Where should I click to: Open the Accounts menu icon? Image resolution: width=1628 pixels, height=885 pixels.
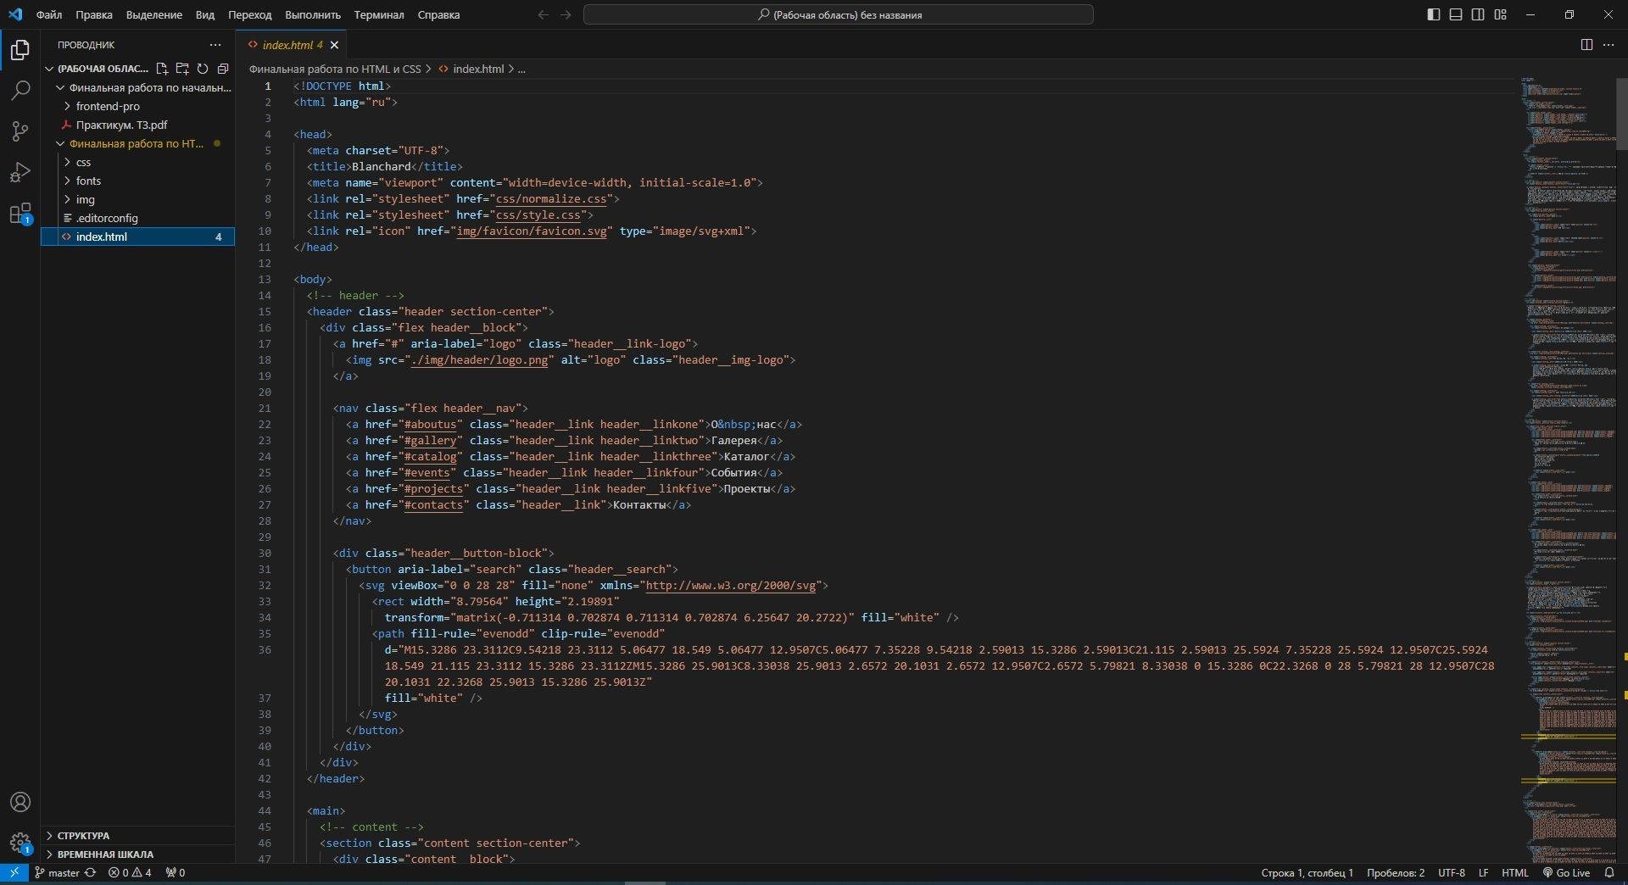coord(20,802)
